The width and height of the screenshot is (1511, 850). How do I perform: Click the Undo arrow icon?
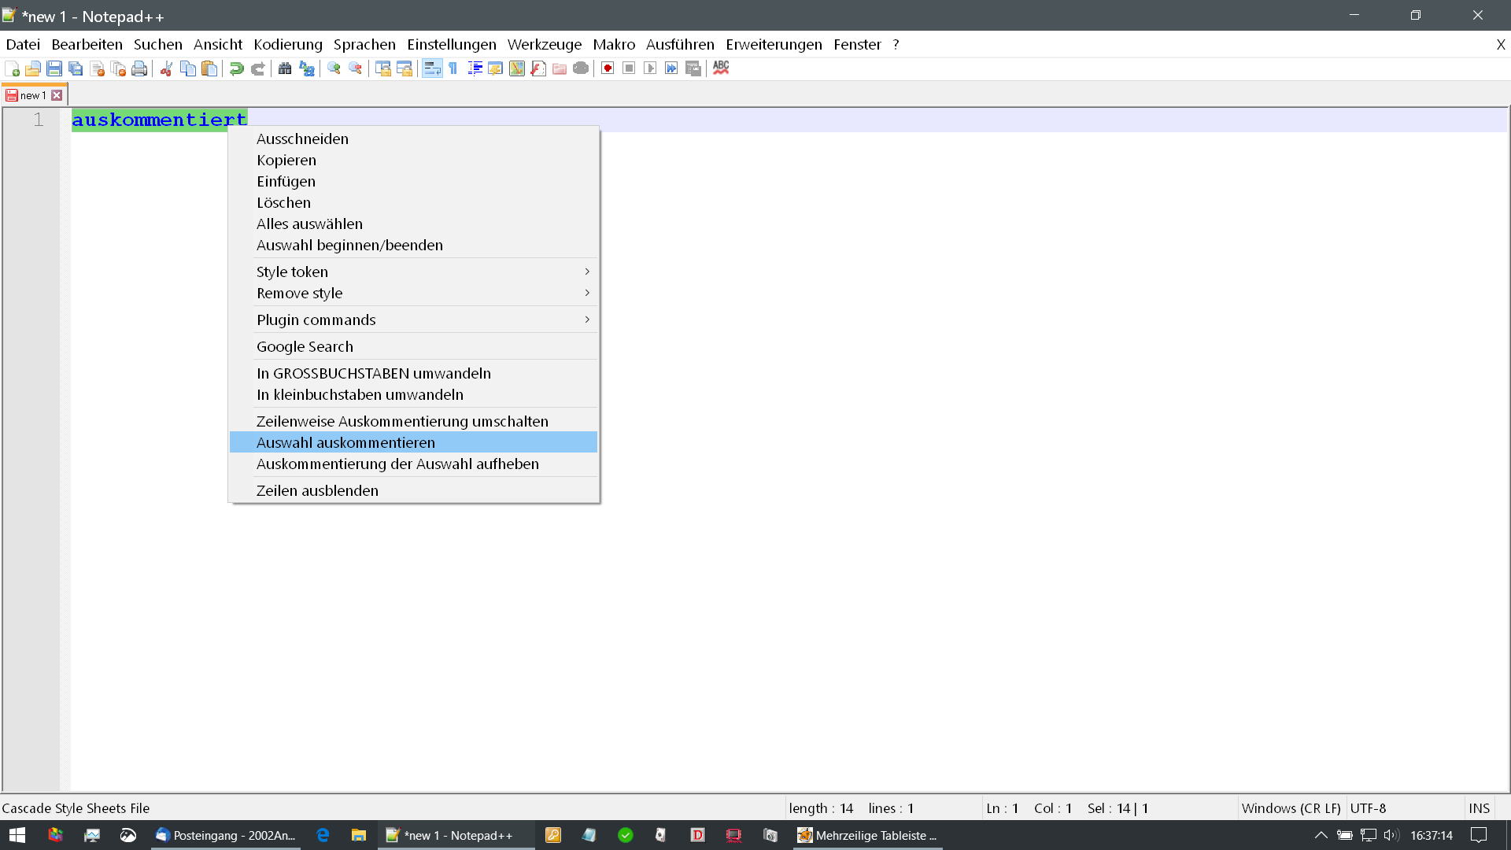pyautogui.click(x=236, y=68)
